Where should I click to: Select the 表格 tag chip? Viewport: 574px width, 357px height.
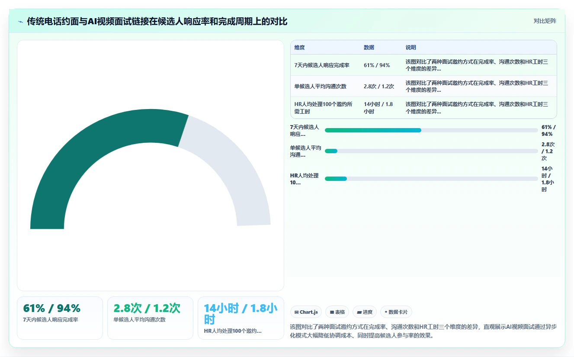337,312
